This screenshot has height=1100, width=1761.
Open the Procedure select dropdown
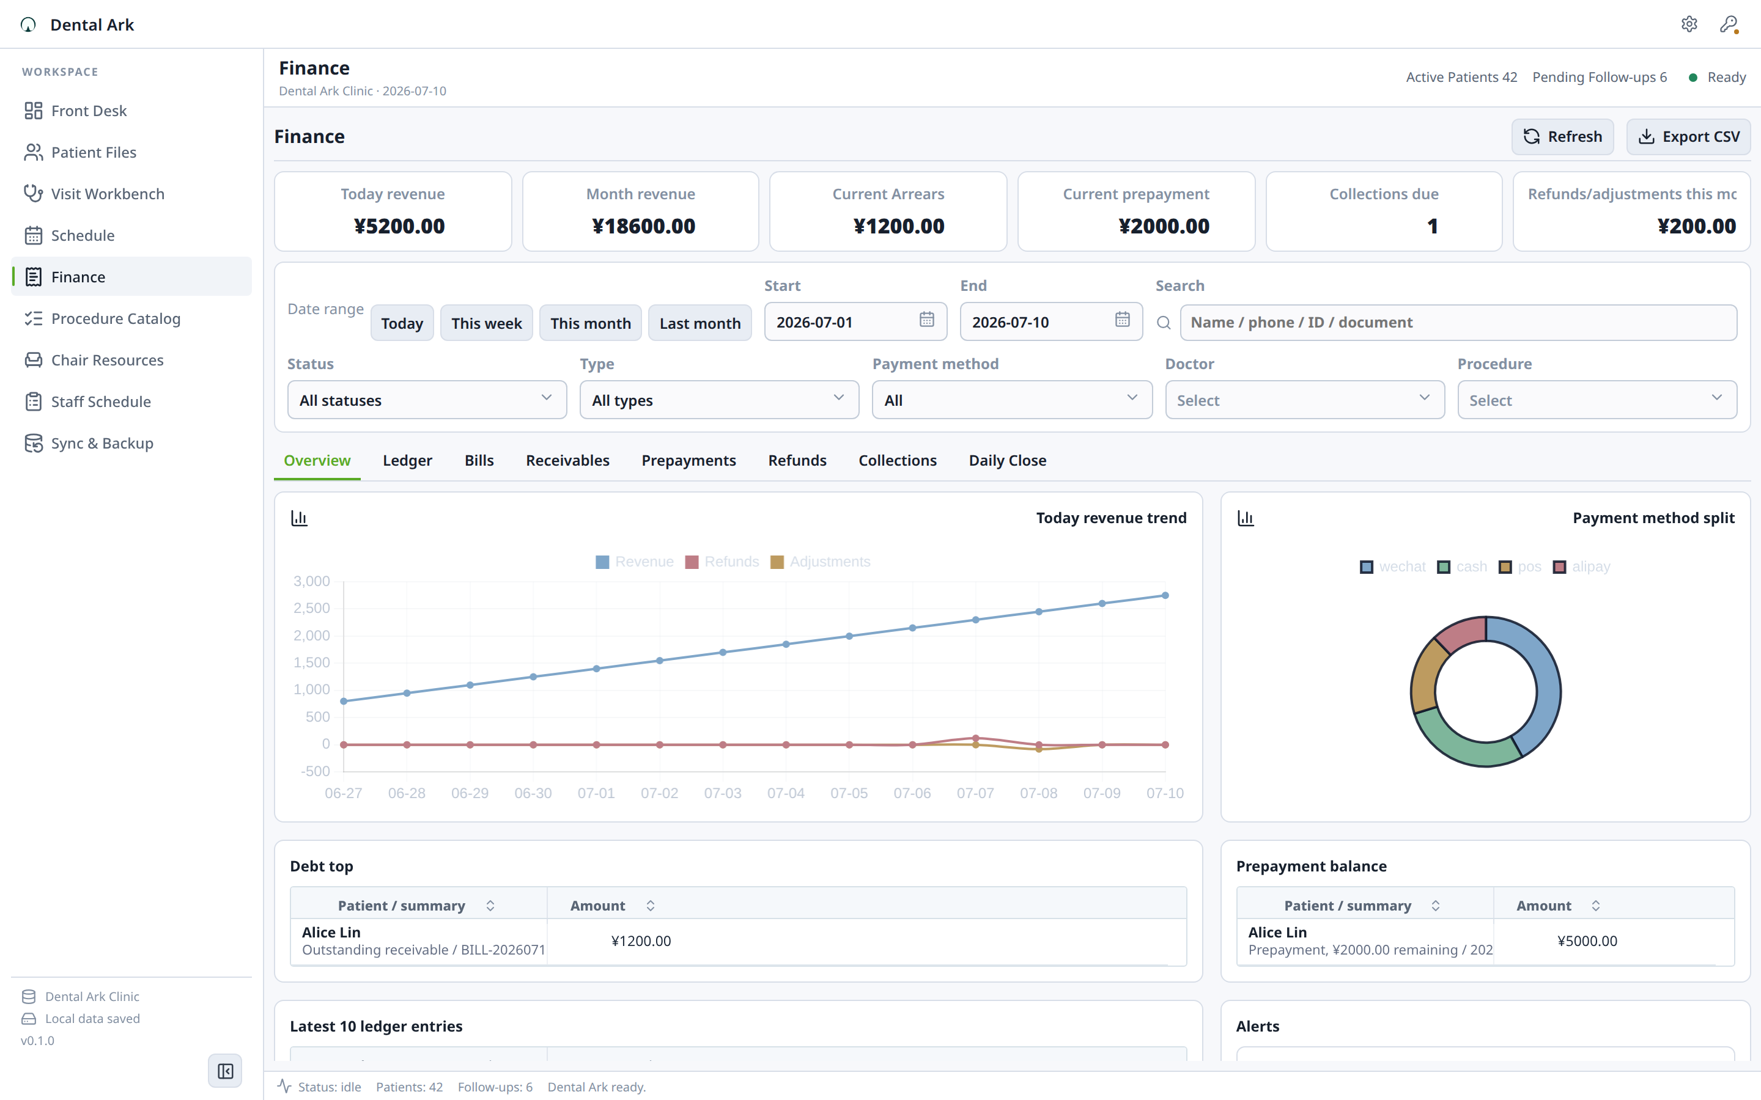1597,400
